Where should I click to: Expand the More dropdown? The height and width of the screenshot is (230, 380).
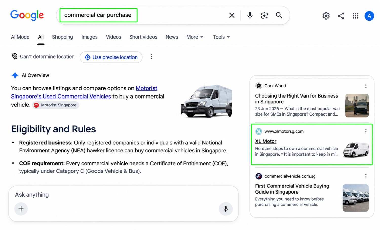pyautogui.click(x=195, y=37)
